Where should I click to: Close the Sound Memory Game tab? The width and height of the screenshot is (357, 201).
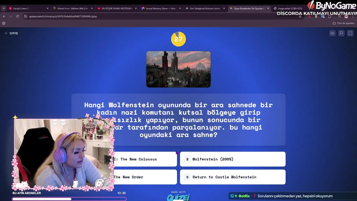pos(180,8)
